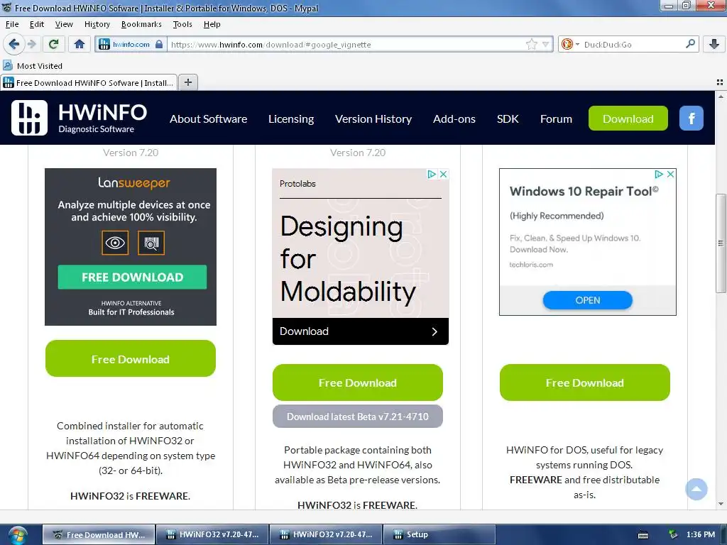This screenshot has height=545, width=727.
Task: Click the list all tabs grid icon
Action: [720, 82]
